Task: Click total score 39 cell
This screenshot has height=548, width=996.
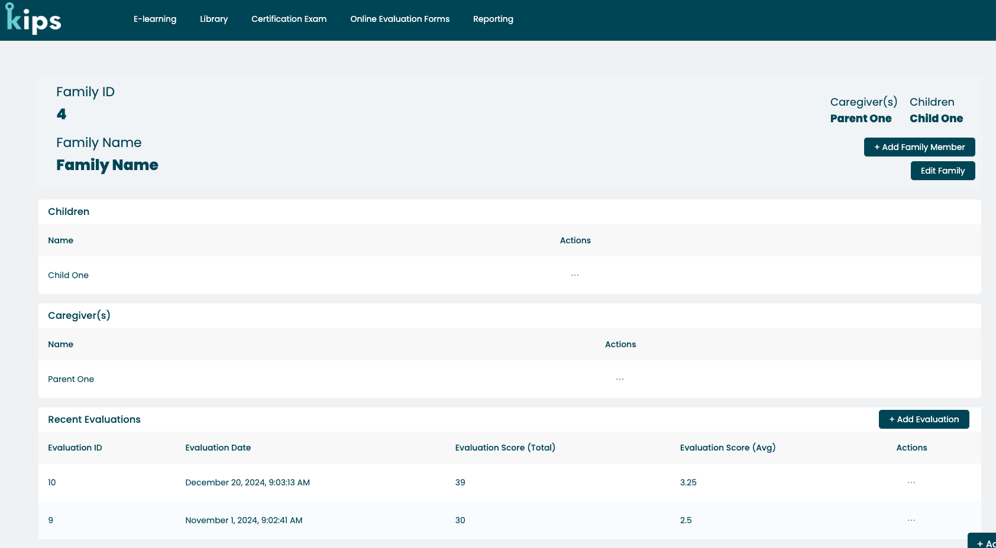Action: point(460,482)
